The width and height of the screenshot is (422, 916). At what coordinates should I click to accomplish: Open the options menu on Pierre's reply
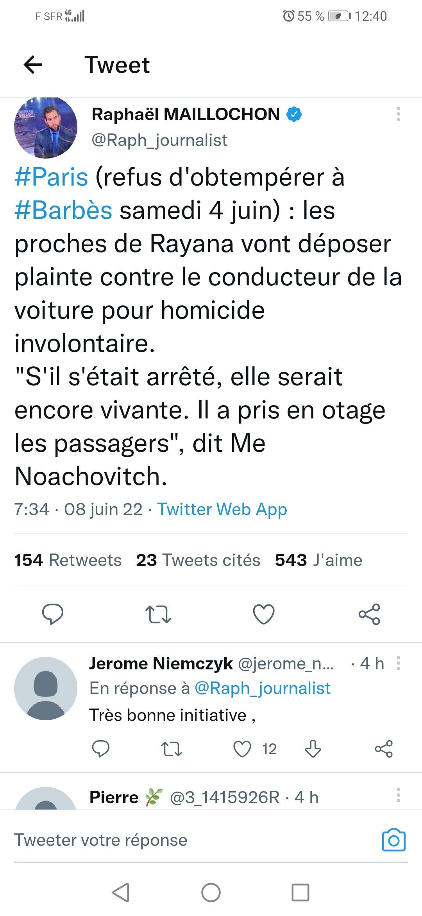tap(398, 795)
